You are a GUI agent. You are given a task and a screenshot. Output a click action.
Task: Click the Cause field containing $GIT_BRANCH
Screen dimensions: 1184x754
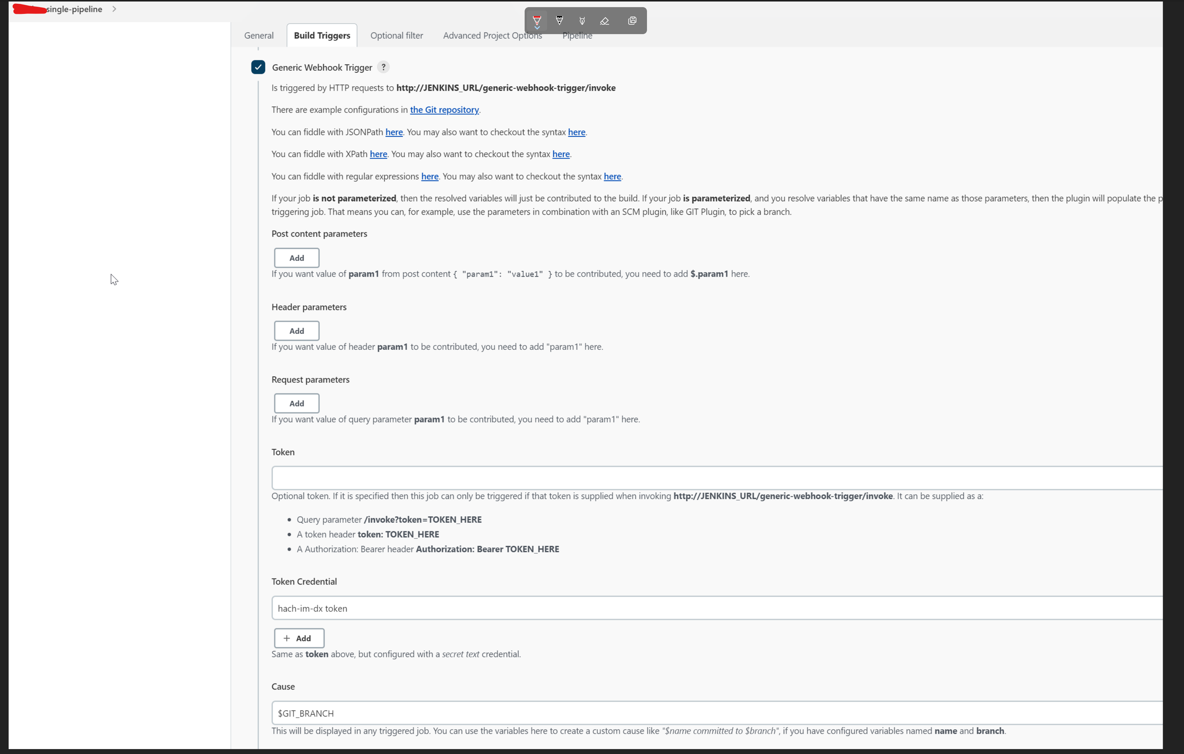click(x=713, y=713)
